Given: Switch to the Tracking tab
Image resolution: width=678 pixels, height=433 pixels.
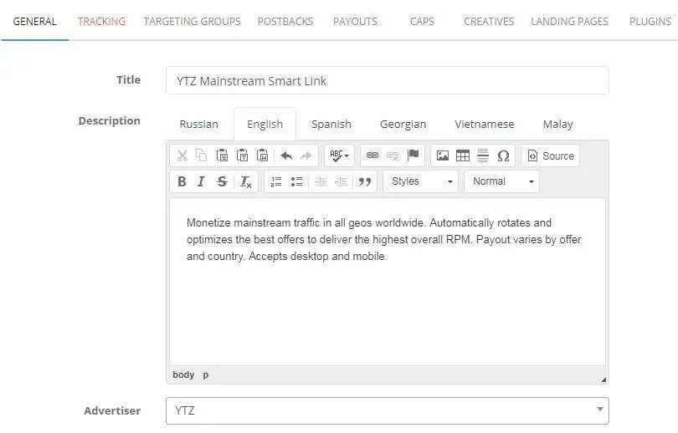Looking at the screenshot, I should [x=101, y=21].
